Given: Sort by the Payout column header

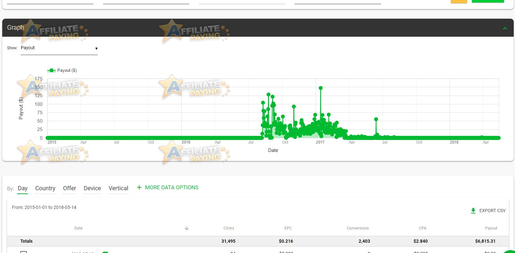Looking at the screenshot, I should tap(491, 228).
